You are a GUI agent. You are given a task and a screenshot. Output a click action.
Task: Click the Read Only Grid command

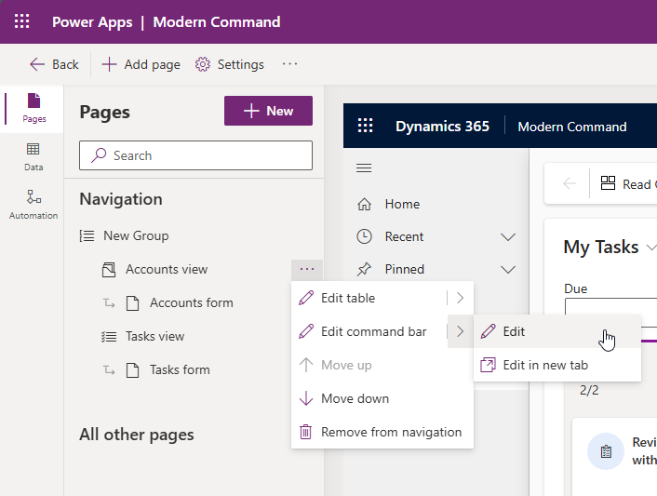(x=628, y=183)
